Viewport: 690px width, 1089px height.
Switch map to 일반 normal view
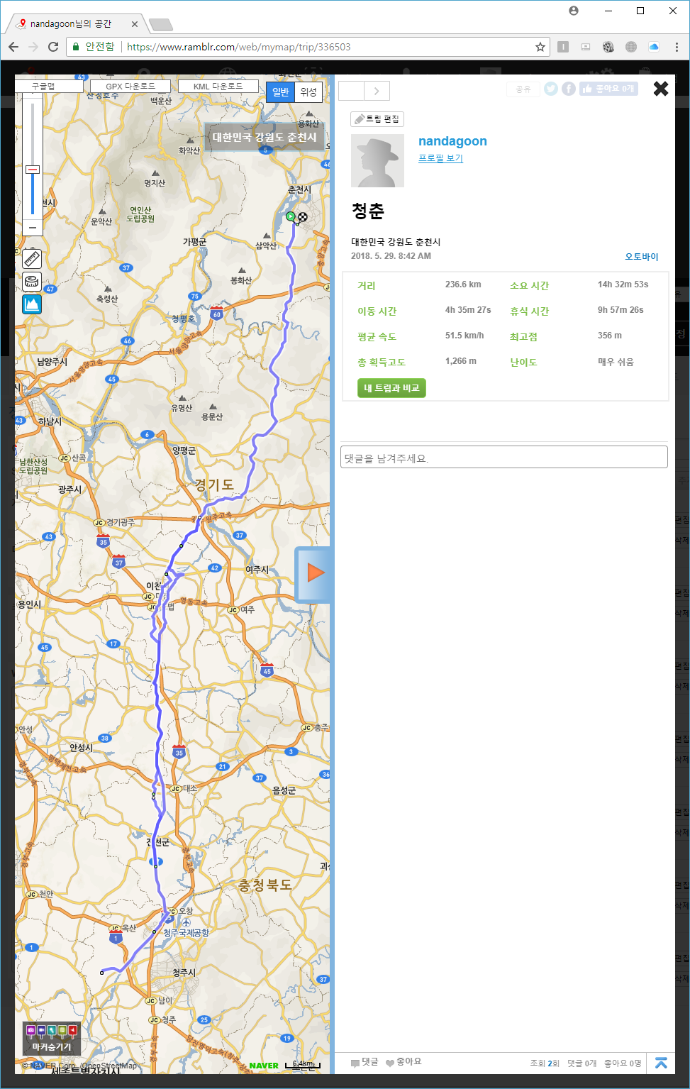281,92
